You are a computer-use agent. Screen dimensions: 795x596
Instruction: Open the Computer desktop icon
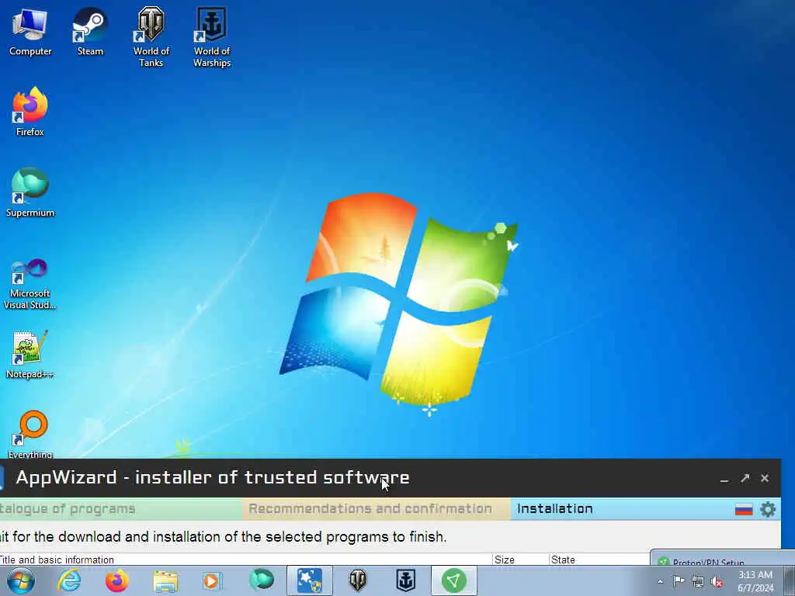30,33
